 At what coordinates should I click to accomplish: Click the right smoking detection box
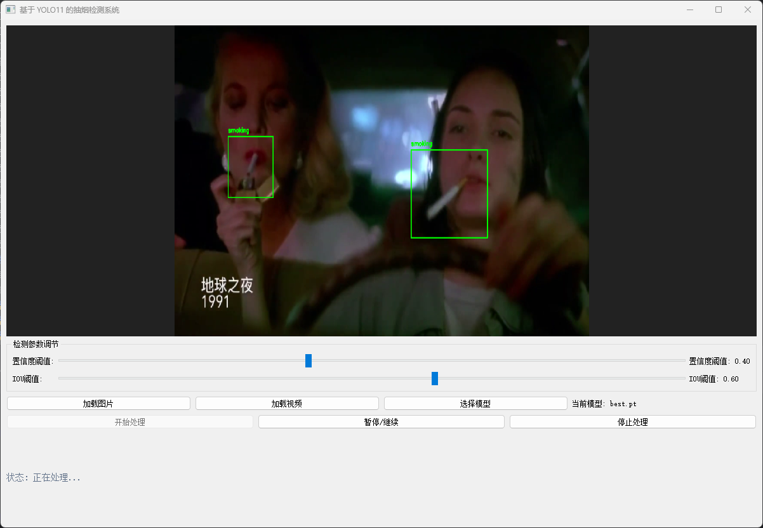(449, 194)
